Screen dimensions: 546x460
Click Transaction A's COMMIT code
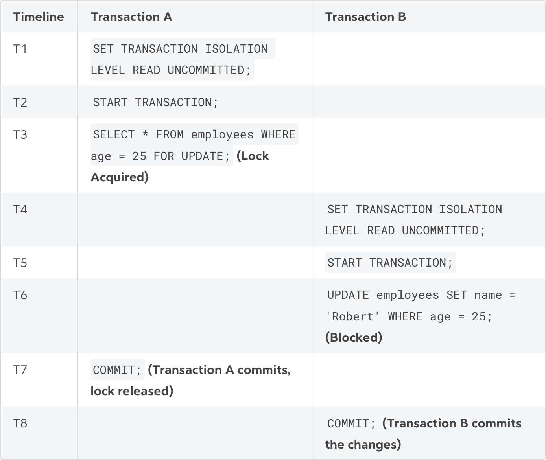117,370
